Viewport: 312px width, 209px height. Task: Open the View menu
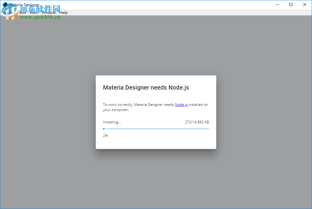[x=33, y=13]
